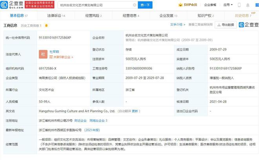This screenshot has width=259, height=160.
Task: Click industry value 文化艺术业
Action: click(46, 90)
